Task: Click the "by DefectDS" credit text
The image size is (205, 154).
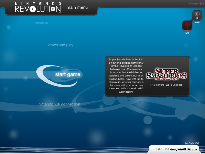Action: pyautogui.click(x=192, y=143)
